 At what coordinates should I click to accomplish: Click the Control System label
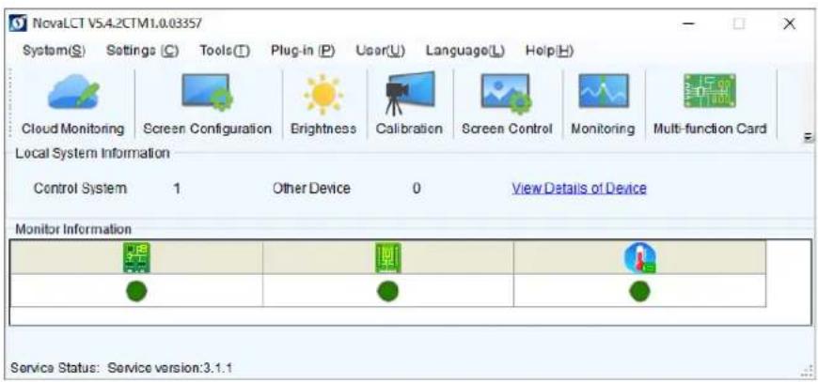tap(80, 189)
